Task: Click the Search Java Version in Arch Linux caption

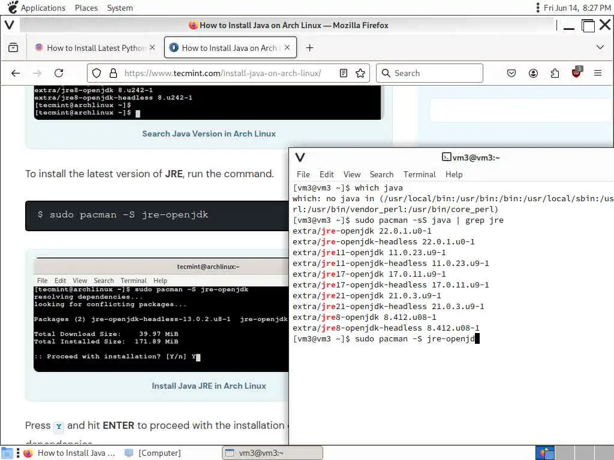Action: click(209, 134)
